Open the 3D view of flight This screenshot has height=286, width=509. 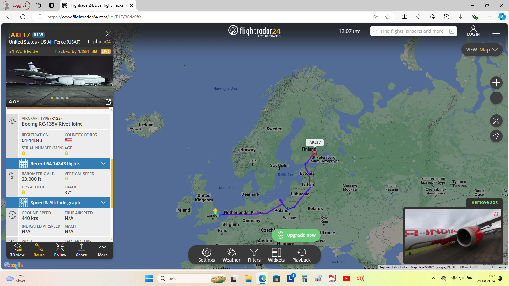[17, 250]
